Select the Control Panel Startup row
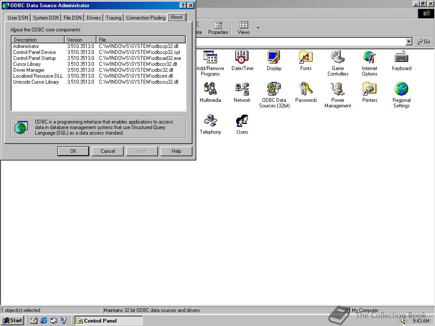435x326 pixels. click(x=99, y=58)
